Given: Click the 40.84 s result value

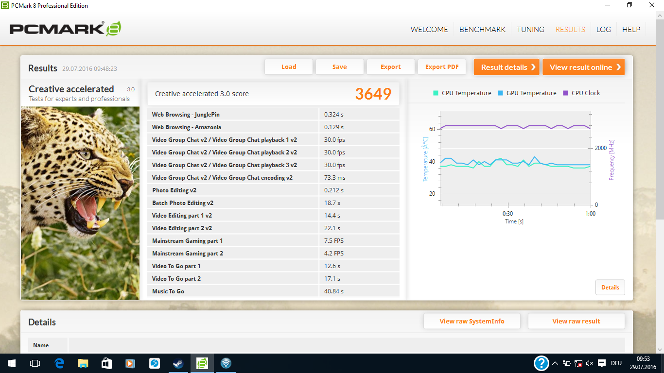Looking at the screenshot, I should (334, 291).
